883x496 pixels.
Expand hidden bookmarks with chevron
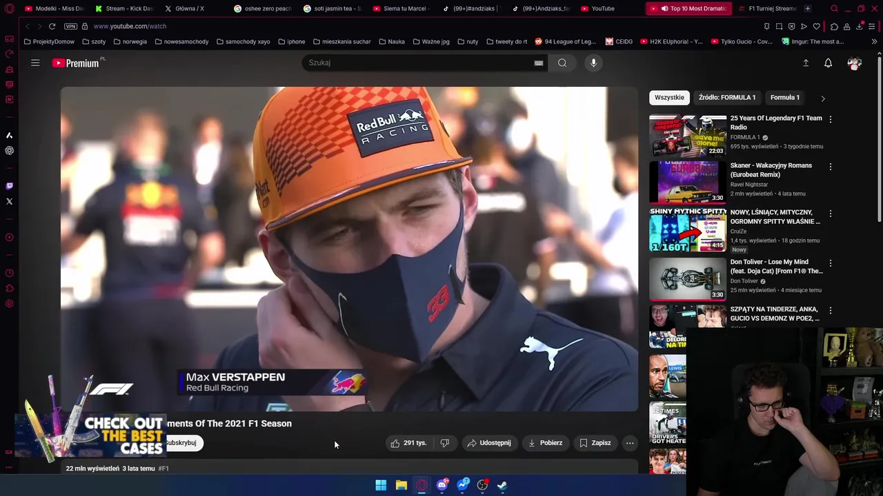(x=874, y=41)
